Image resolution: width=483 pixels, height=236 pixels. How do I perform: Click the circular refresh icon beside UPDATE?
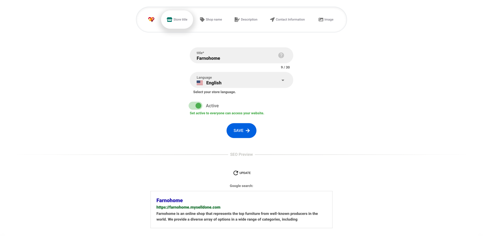click(236, 173)
